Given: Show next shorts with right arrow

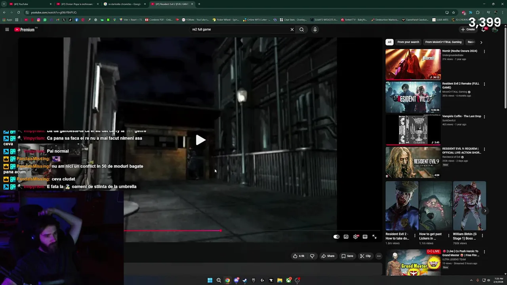Looking at the screenshot, I should click(485, 211).
